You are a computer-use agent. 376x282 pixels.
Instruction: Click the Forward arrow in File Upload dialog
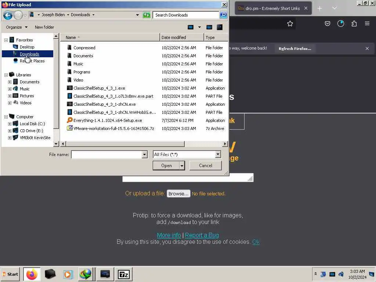point(18,15)
